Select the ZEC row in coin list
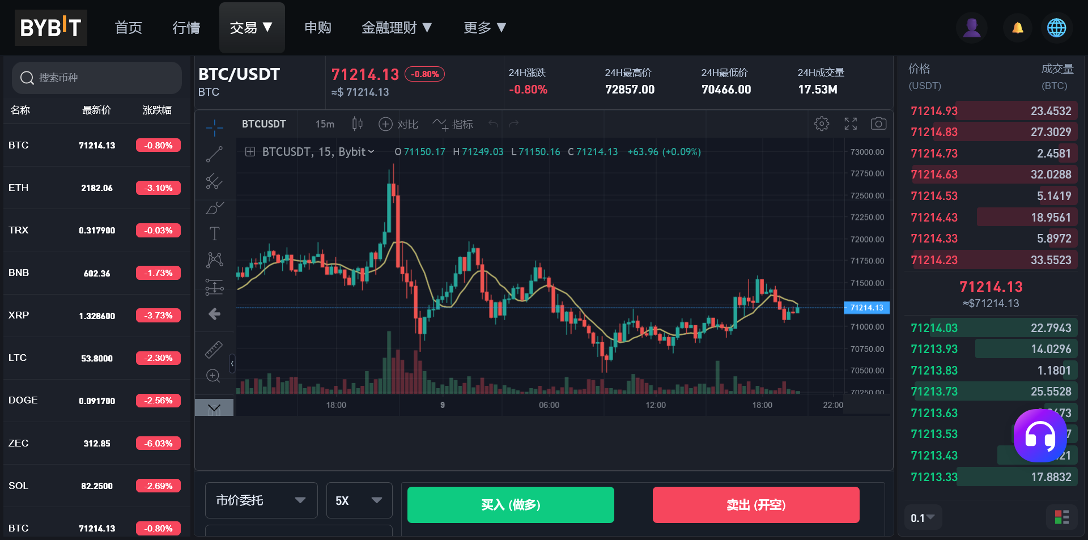Screen dimensions: 1088x540 click(96, 443)
